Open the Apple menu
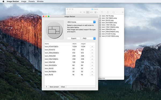Screen dimensions: 161x100 (x=3, y=1)
